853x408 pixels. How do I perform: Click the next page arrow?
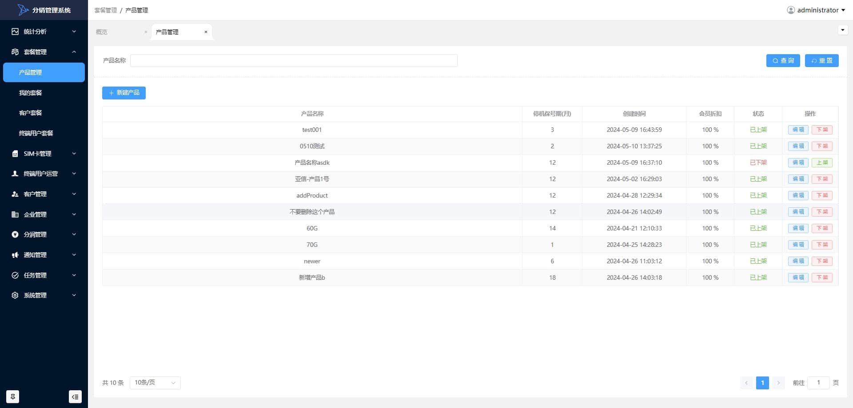(778, 383)
